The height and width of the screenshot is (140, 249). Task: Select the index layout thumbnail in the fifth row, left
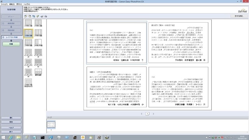click(28, 63)
